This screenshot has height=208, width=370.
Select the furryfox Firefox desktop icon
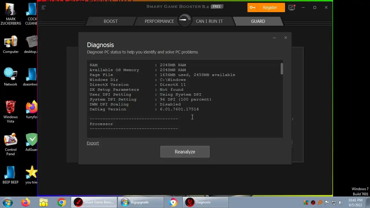click(31, 110)
